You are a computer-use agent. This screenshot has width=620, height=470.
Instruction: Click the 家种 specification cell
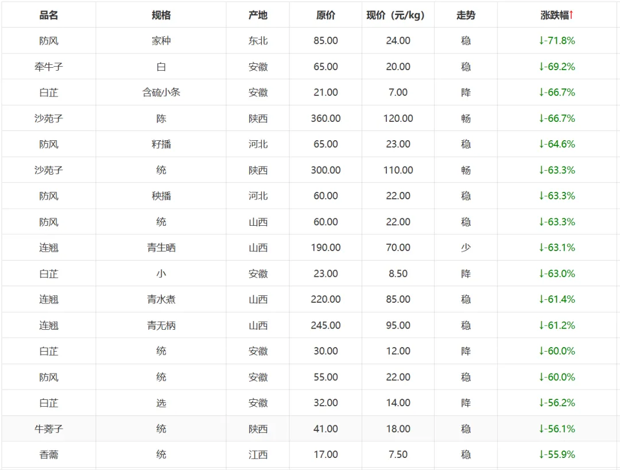tap(161, 41)
